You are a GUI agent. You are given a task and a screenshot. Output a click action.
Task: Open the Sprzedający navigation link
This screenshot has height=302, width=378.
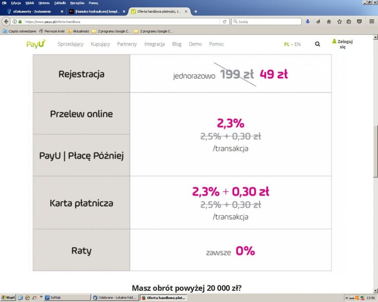(x=70, y=44)
